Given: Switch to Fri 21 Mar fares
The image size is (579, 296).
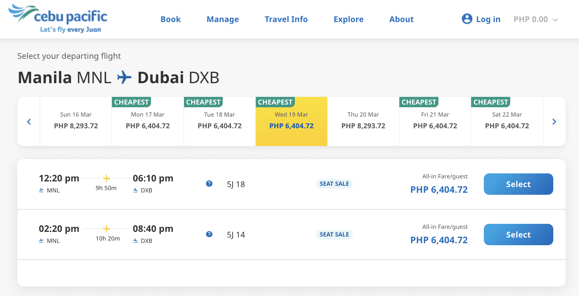Looking at the screenshot, I should tap(435, 122).
